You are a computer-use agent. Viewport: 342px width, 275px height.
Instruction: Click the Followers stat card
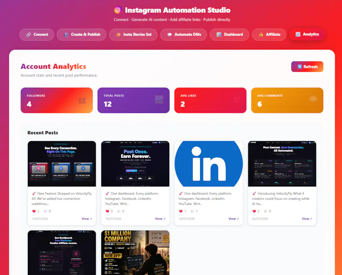point(57,101)
